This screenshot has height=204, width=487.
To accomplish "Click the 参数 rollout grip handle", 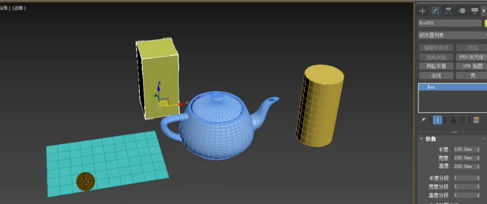I will point(484,139).
